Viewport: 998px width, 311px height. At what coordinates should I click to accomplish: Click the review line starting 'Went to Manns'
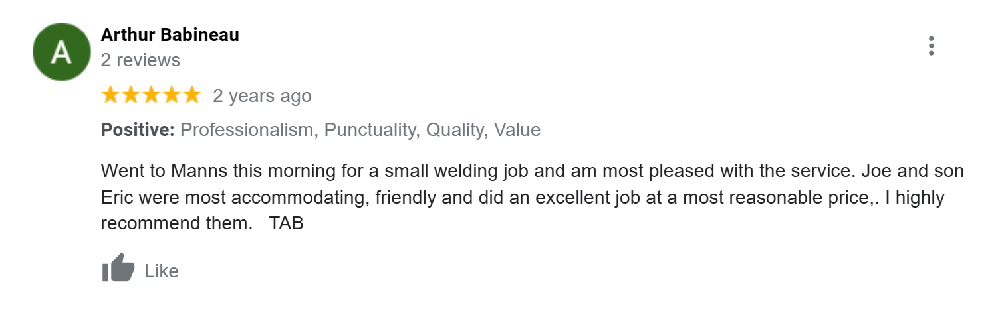pyautogui.click(x=532, y=171)
